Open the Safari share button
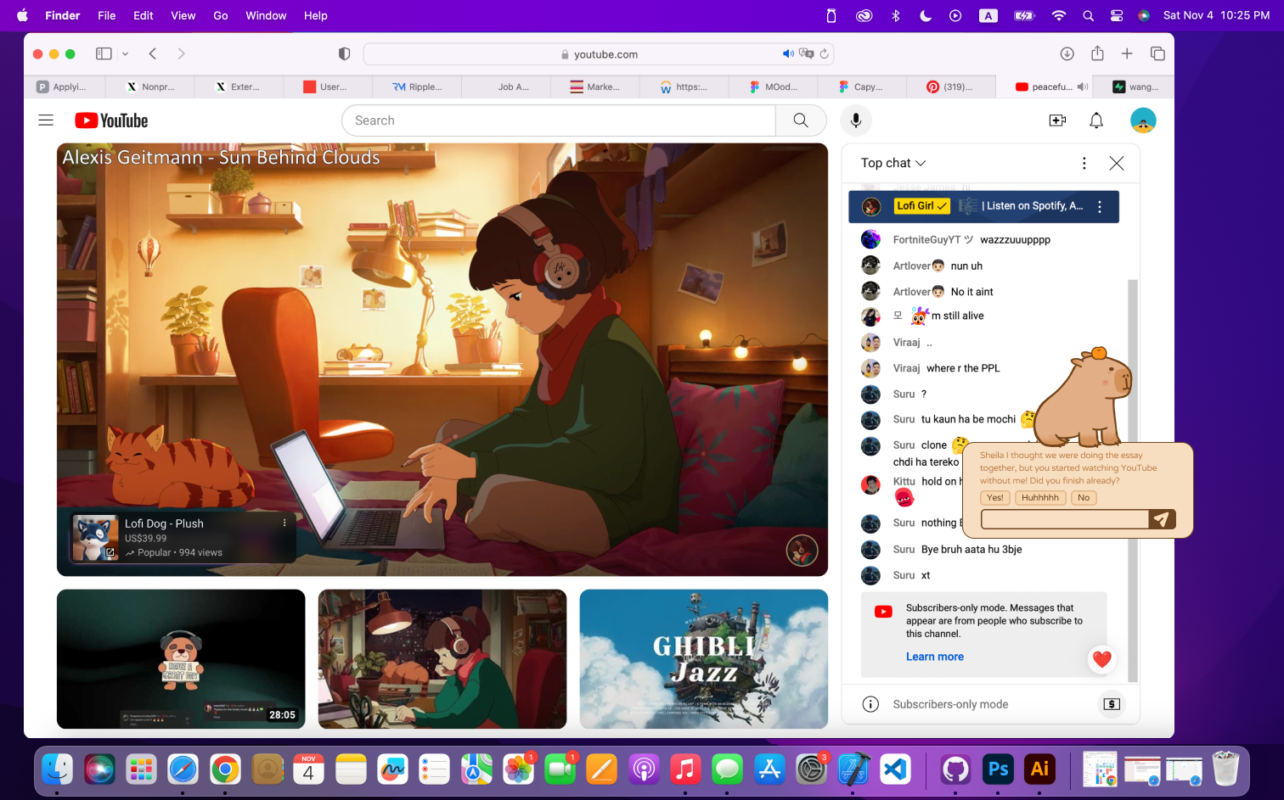Image resolution: width=1284 pixels, height=800 pixels. tap(1097, 53)
